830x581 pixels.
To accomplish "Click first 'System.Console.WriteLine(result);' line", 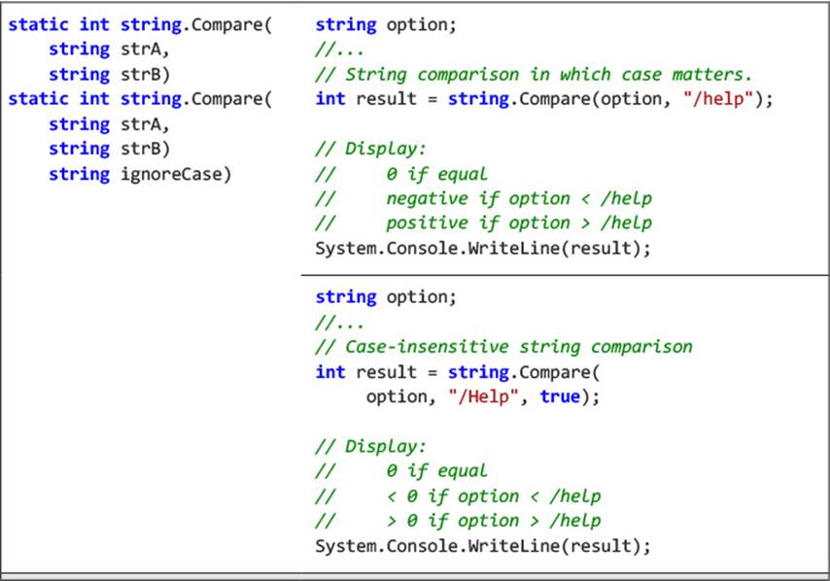I will 483,248.
